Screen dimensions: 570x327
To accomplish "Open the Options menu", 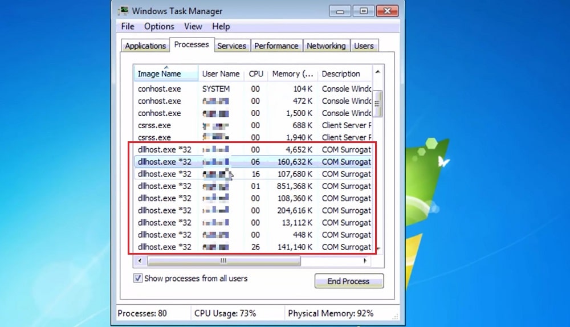I will pos(159,27).
